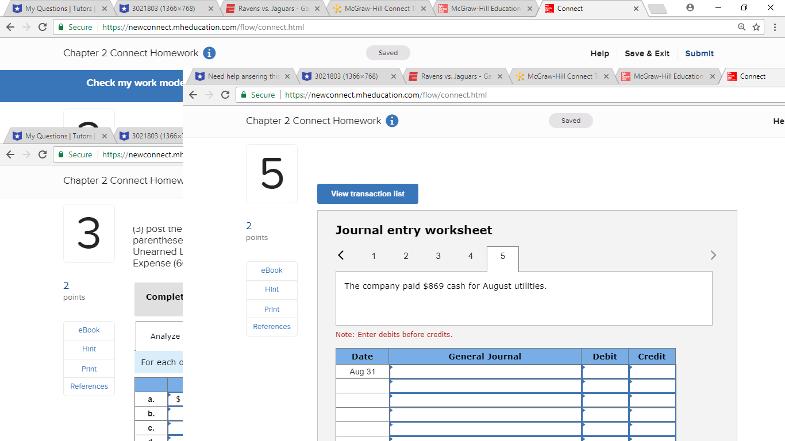The width and height of the screenshot is (785, 441).
Task: Open 'eBook' link under question 3
Action: tap(89, 330)
